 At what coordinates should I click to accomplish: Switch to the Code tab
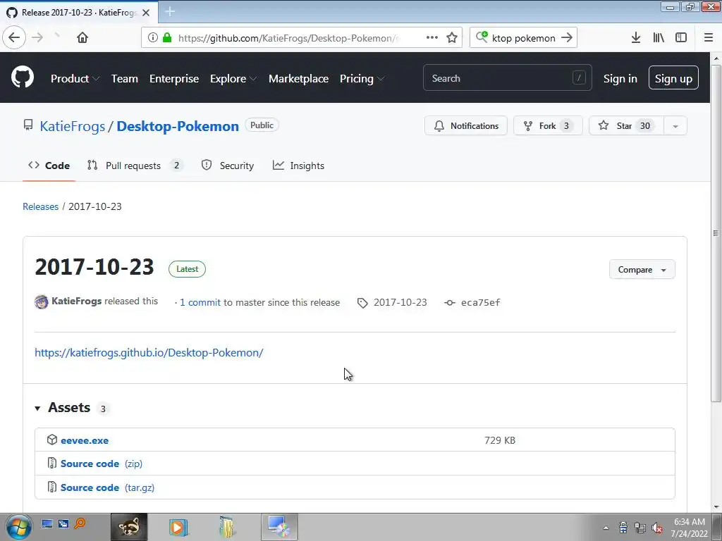[49, 166]
